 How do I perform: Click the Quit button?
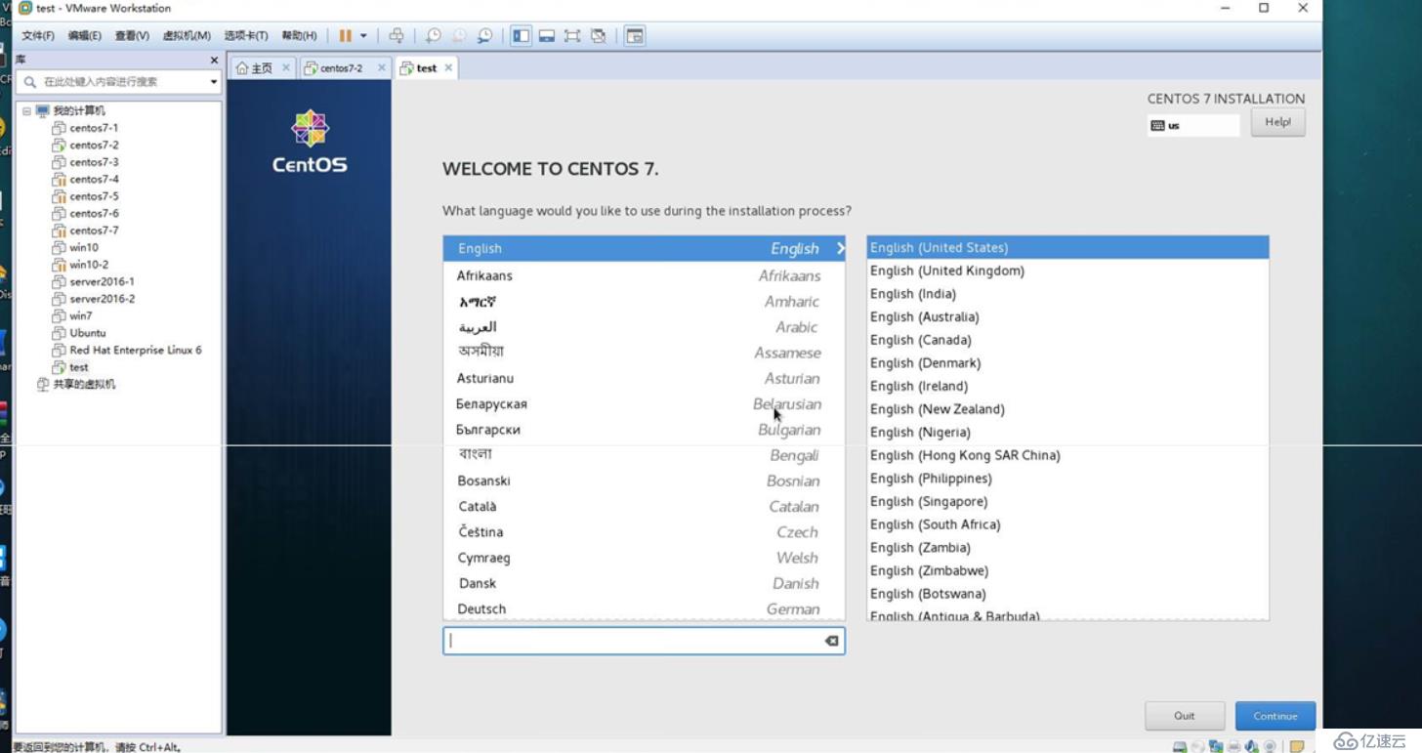[1185, 716]
